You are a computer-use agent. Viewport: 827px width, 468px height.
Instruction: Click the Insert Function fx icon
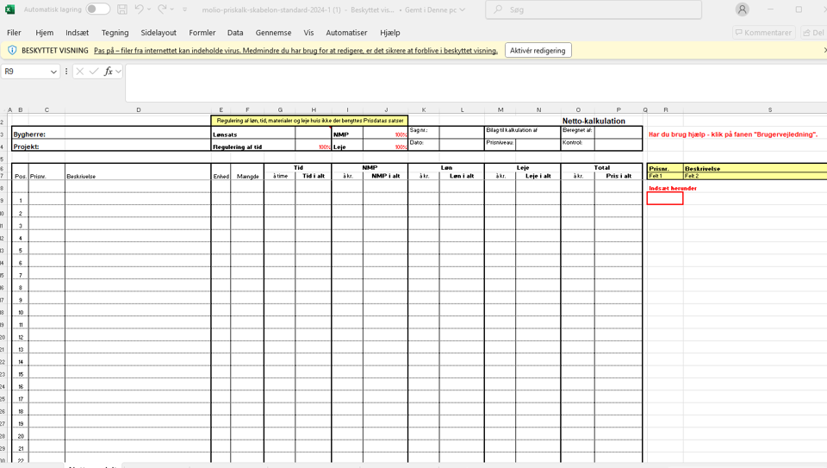109,72
